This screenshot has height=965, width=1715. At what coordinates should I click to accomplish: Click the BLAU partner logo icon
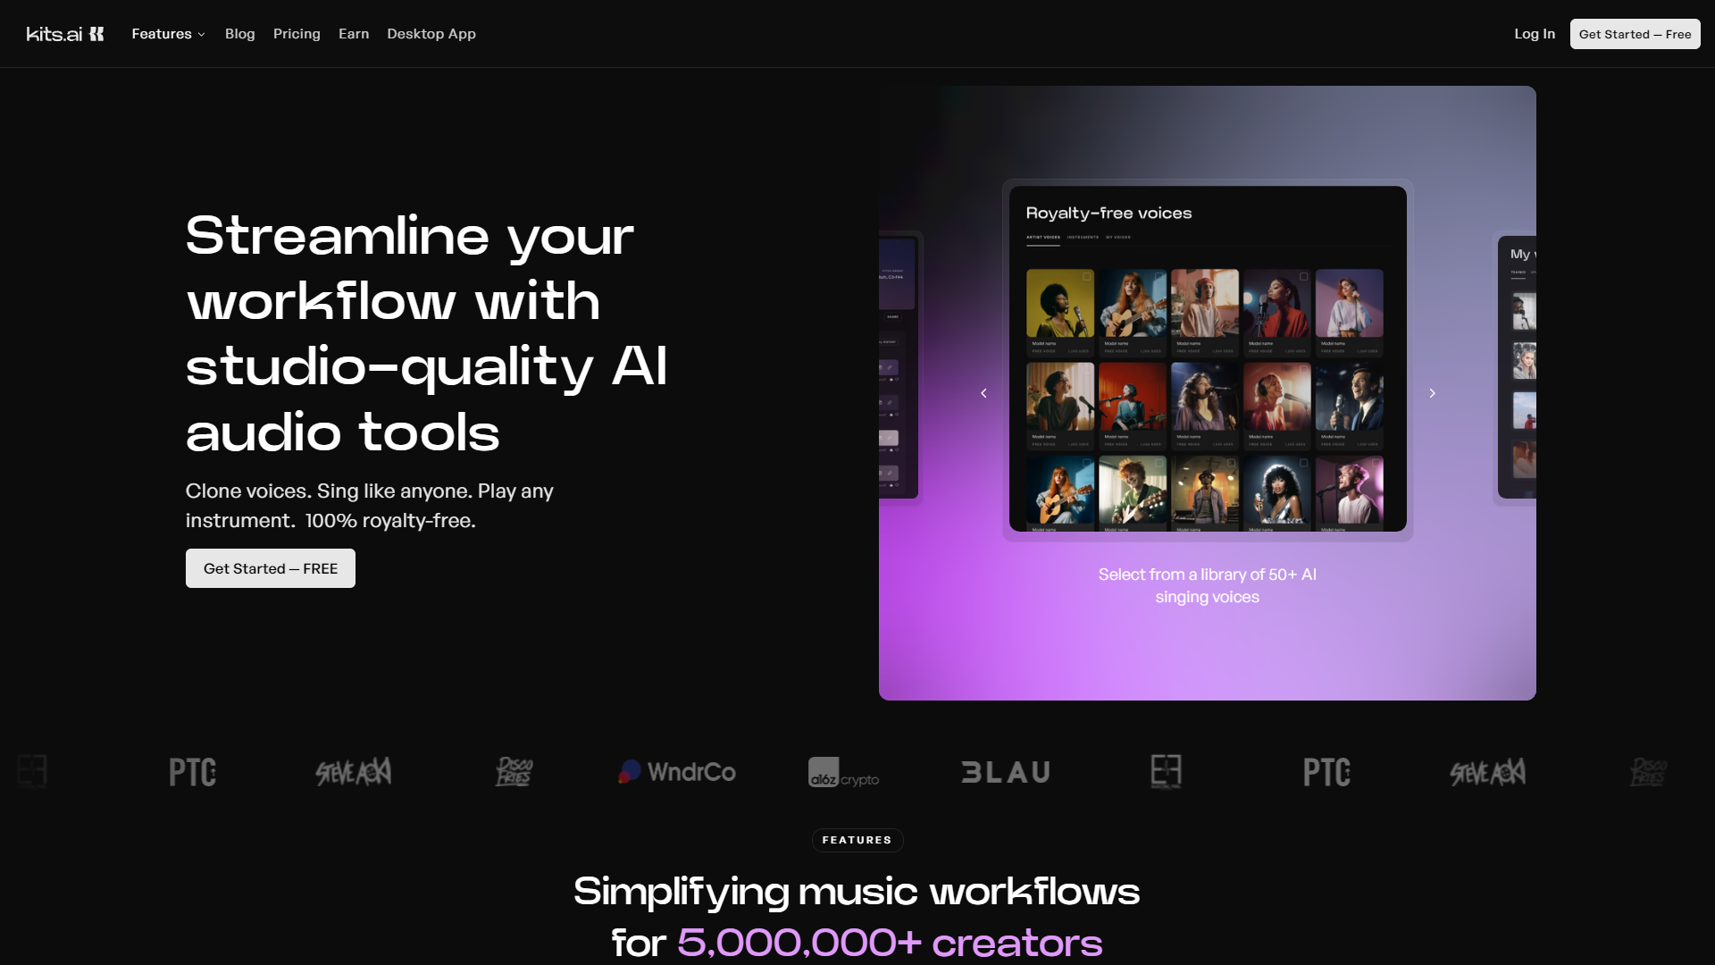pos(1005,772)
